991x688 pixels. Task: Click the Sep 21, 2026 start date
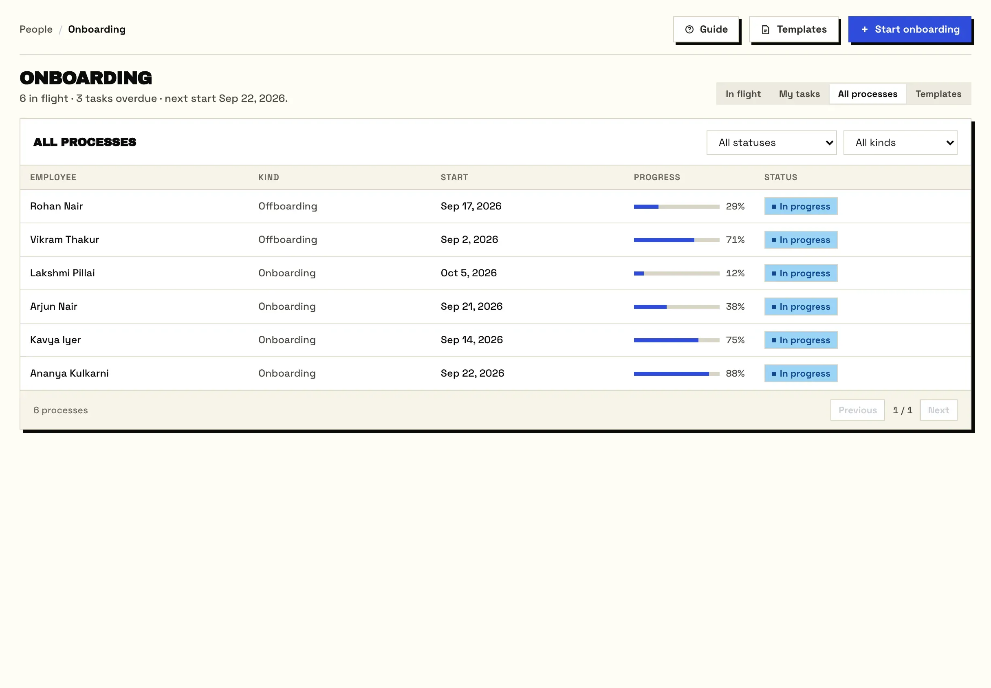click(x=471, y=307)
